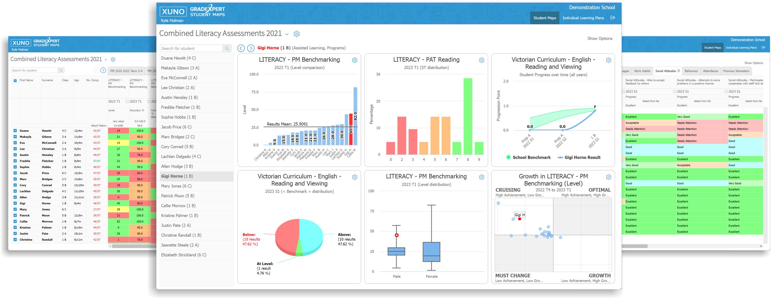Click the center Search for student field

click(191, 48)
